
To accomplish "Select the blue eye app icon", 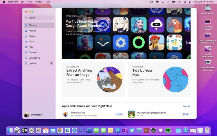I will tap(103, 25).
